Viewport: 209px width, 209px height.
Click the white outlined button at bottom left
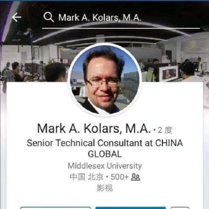(x=56, y=208)
